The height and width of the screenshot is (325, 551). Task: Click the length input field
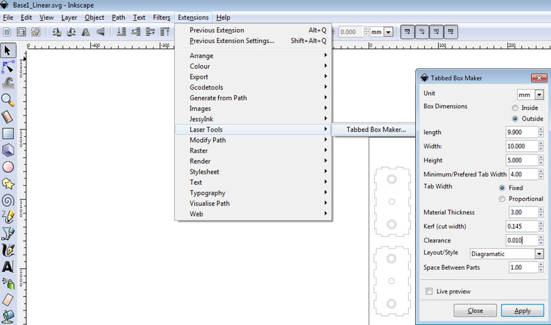[x=522, y=132]
